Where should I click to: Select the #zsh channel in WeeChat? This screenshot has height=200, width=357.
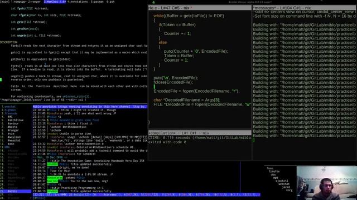coord(11,144)
